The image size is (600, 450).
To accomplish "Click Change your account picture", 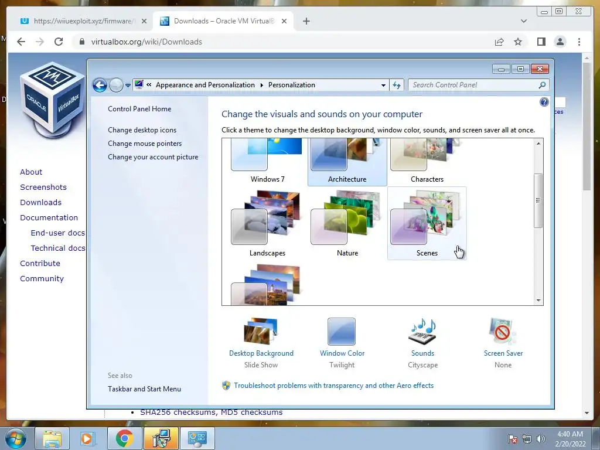I will [153, 157].
